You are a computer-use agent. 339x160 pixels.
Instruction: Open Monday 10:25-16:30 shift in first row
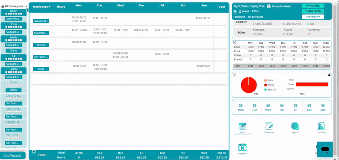tap(79, 17)
